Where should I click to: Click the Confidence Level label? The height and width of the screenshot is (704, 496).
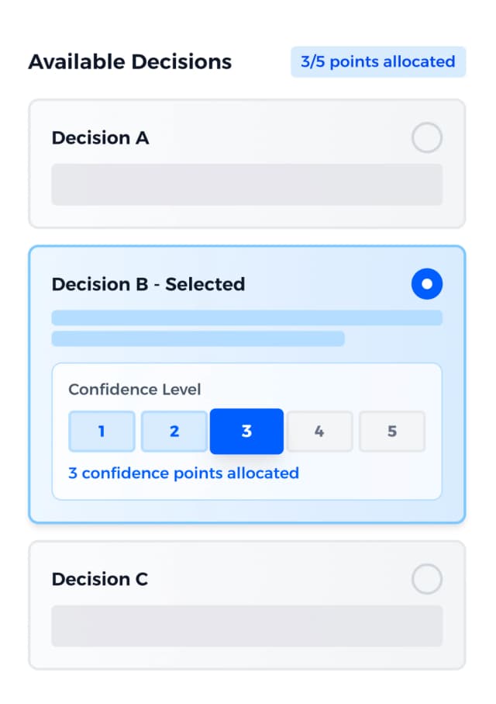pos(134,389)
